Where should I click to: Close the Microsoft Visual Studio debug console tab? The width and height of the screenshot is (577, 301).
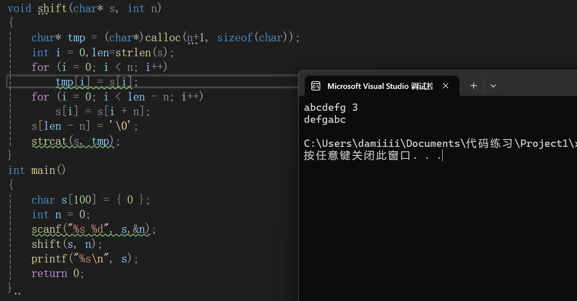click(446, 86)
